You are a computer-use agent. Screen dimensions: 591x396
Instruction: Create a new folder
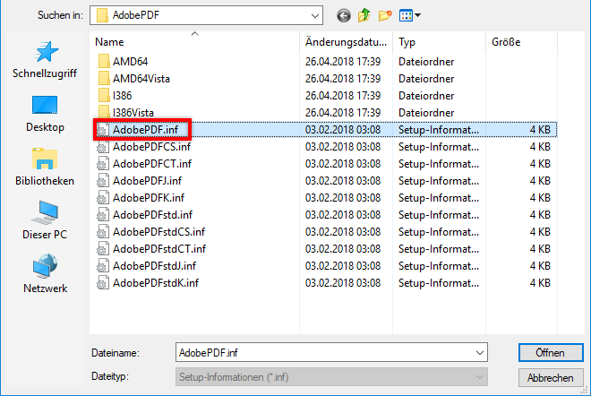coord(385,15)
